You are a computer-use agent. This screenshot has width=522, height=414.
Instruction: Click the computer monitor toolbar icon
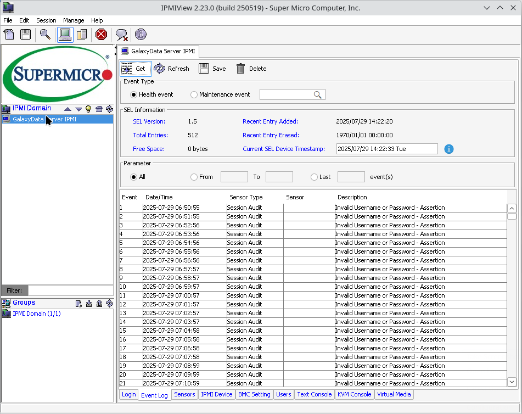65,34
